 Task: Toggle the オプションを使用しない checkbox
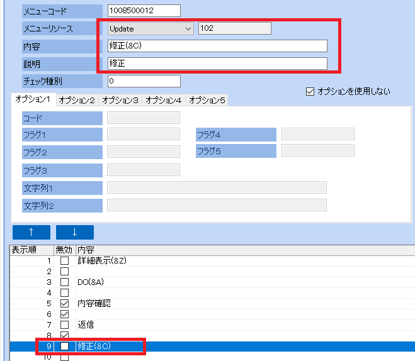click(x=310, y=92)
